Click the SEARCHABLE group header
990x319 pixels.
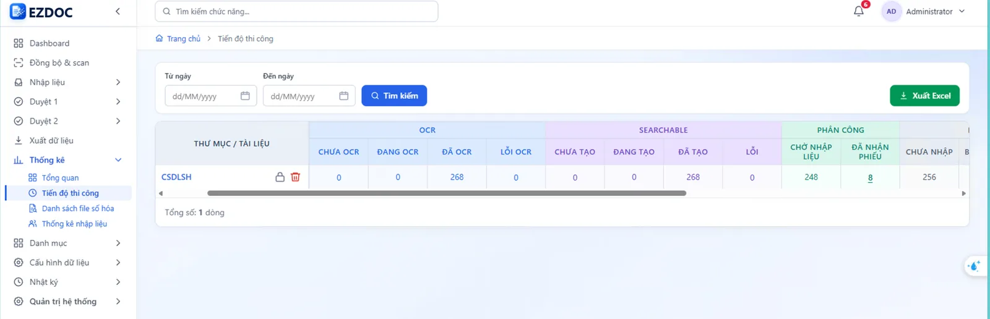tap(663, 130)
